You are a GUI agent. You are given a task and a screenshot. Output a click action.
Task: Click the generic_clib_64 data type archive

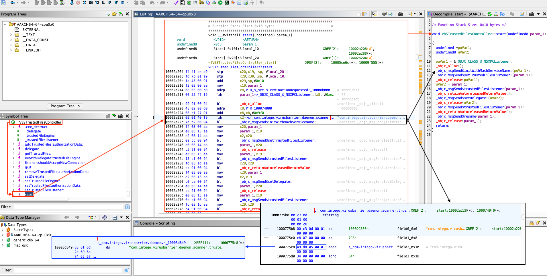tap(26, 240)
